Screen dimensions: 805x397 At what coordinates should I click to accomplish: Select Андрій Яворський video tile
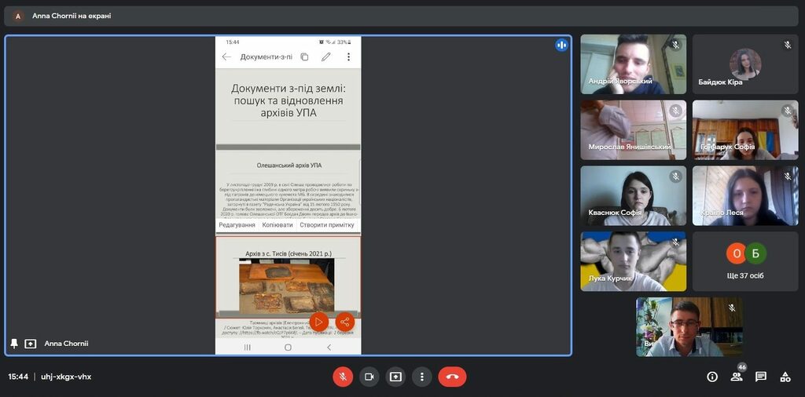[x=633, y=64]
